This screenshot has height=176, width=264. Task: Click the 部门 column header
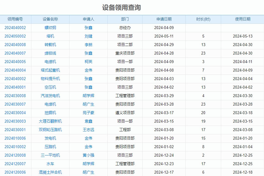pyautogui.click(x=125, y=19)
